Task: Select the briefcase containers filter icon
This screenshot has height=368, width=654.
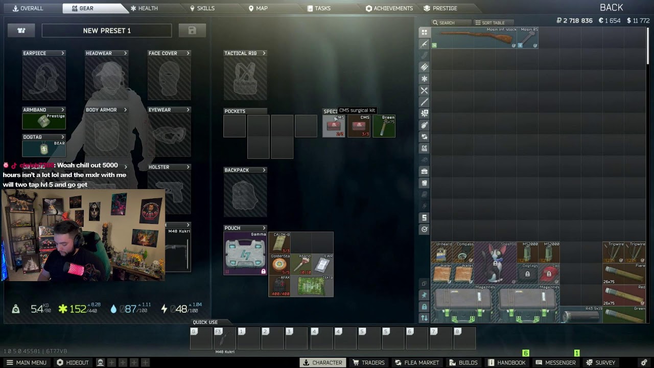Action: click(x=424, y=171)
